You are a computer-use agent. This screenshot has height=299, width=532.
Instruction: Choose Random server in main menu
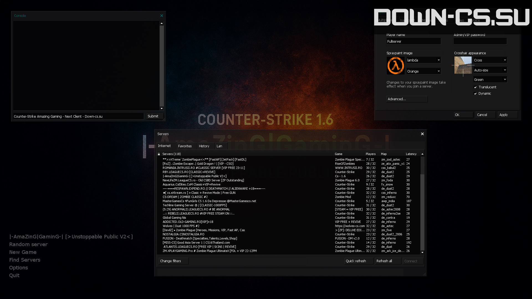pyautogui.click(x=28, y=244)
